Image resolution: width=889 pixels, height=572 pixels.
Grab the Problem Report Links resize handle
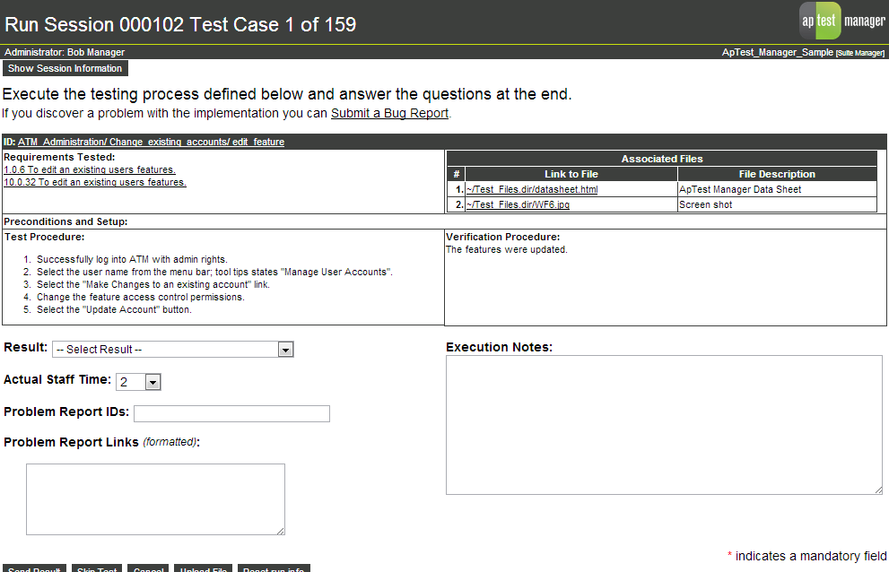[x=281, y=531]
